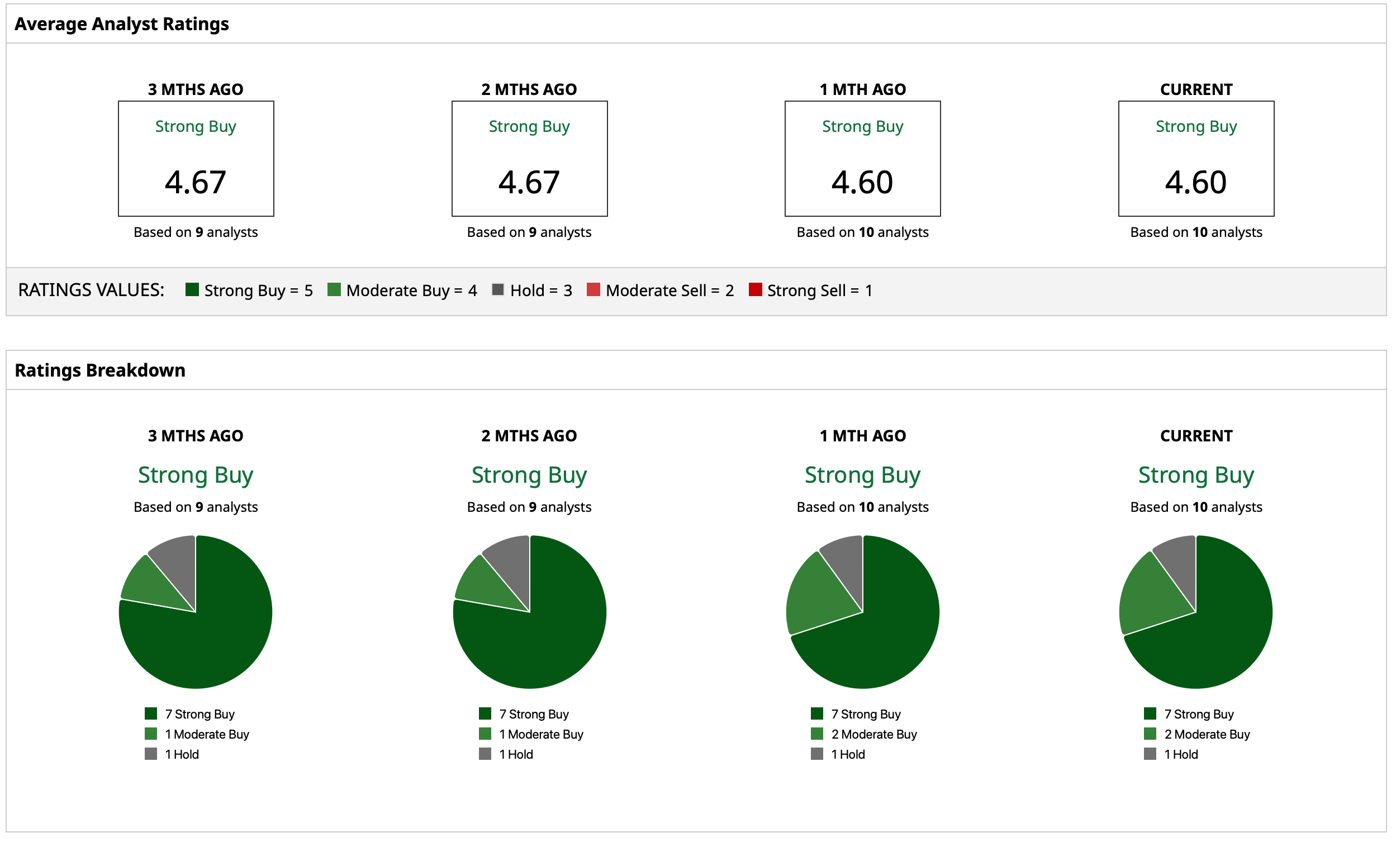Click the 2 Moderate Buy swatch under 1 MTH AGO
This screenshot has height=847, width=1396.
[x=816, y=734]
